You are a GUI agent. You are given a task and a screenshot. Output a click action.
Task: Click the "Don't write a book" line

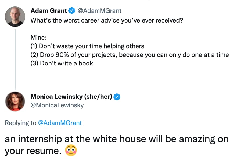point(62,63)
